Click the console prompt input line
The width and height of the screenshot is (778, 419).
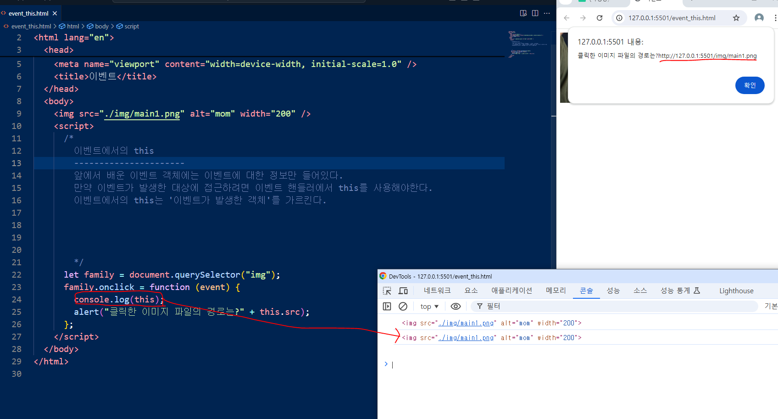pyautogui.click(x=583, y=364)
